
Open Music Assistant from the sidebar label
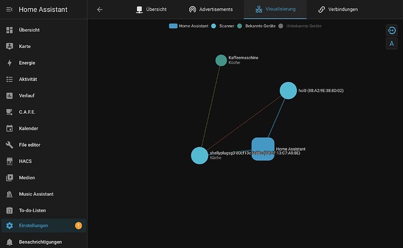click(x=36, y=194)
